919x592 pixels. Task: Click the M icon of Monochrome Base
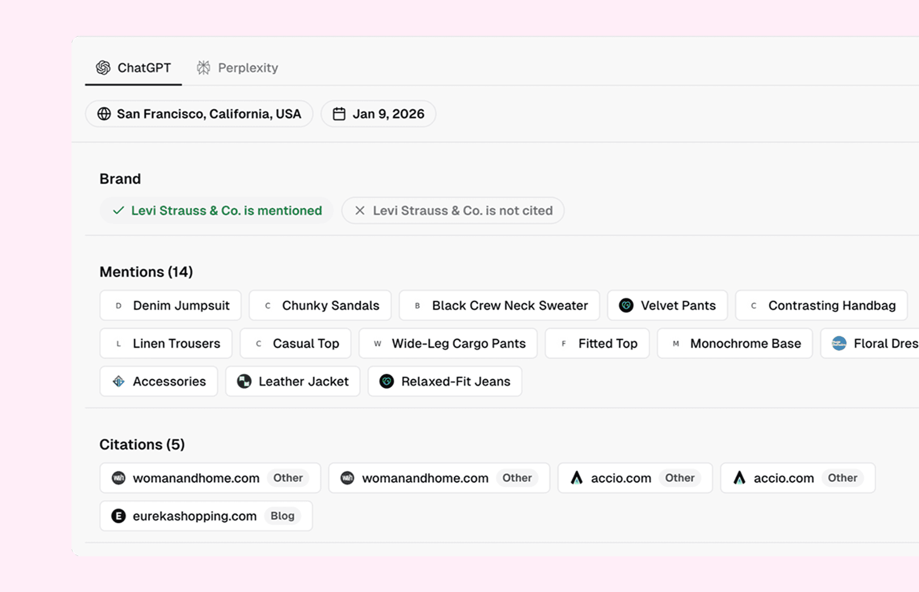pyautogui.click(x=676, y=344)
